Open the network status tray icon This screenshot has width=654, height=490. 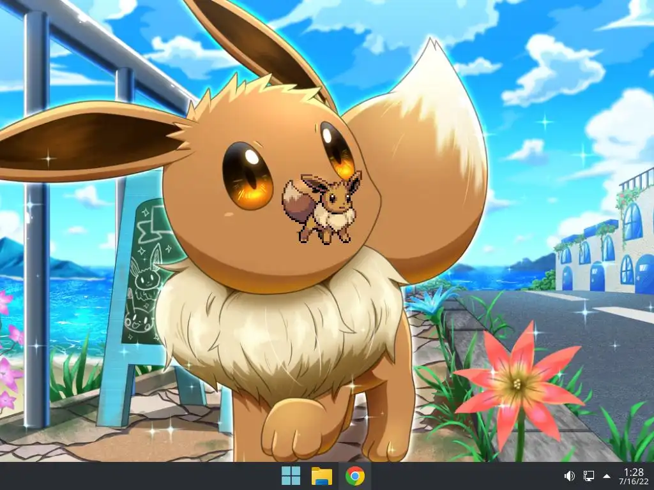[588, 476]
